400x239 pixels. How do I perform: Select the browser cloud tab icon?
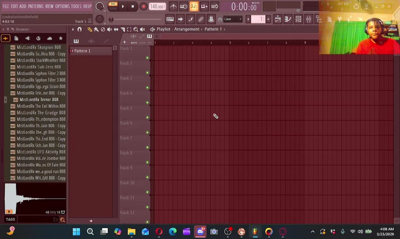coord(50,39)
